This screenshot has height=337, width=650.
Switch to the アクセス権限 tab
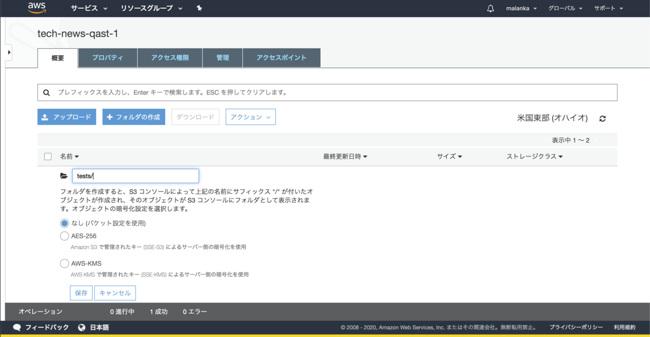170,58
